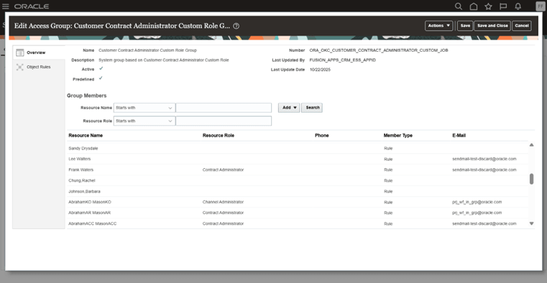
Task: Select the Frank Waters member row
Action: click(298, 170)
